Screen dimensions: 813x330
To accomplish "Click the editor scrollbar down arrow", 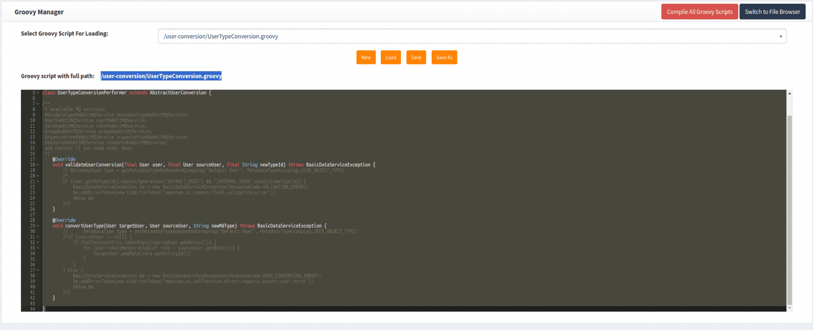I will tap(789, 308).
